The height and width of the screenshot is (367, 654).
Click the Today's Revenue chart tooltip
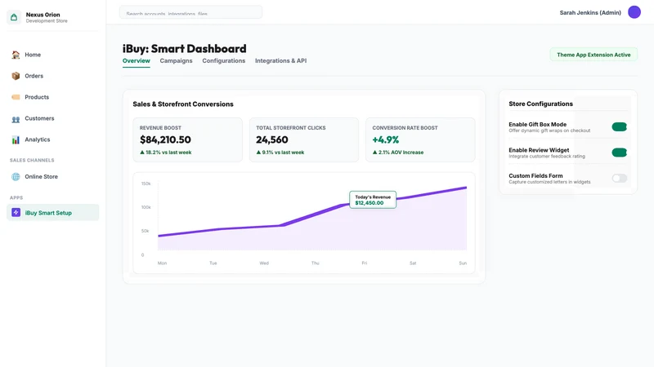tap(373, 200)
